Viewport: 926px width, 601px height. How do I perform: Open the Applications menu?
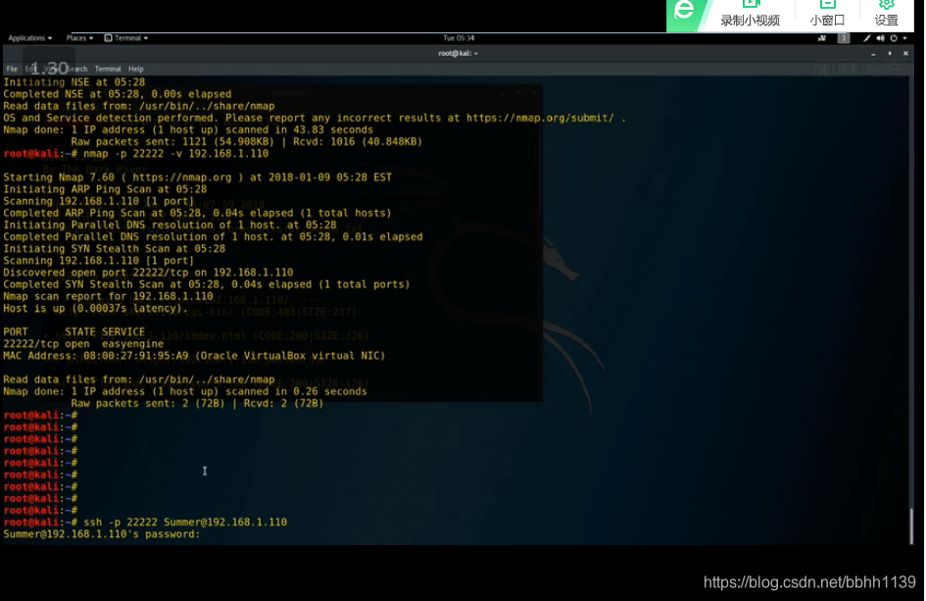(x=29, y=38)
